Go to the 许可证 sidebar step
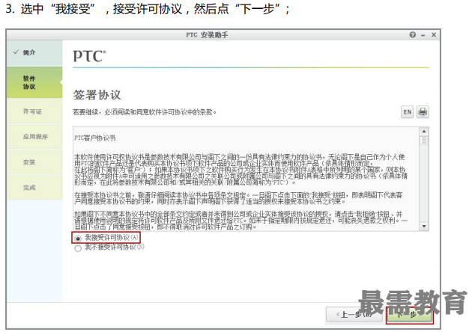Viewport: 472px width, 332px height. [34, 111]
